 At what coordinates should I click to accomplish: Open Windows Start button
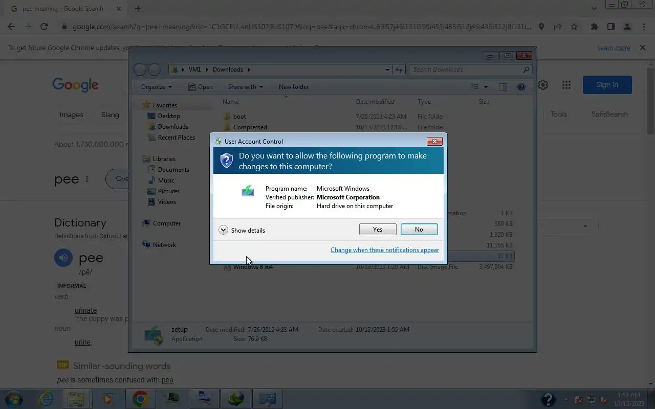click(14, 399)
